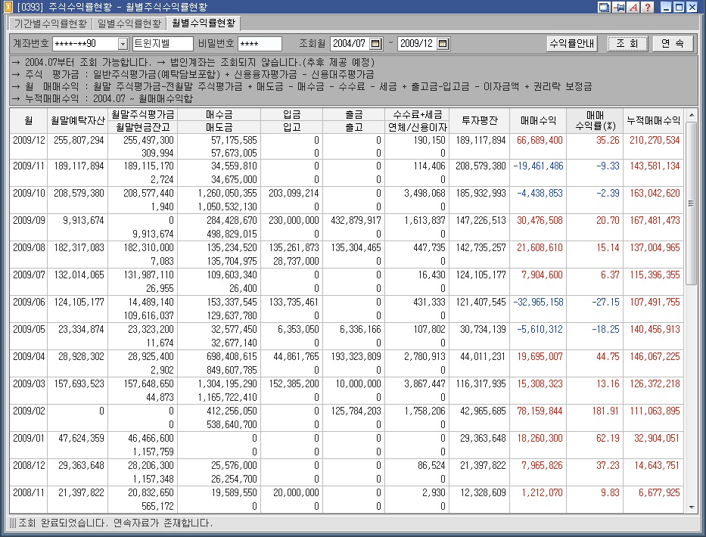This screenshot has height=537, width=706.
Task: Open help with the red question mark
Action: click(x=645, y=8)
